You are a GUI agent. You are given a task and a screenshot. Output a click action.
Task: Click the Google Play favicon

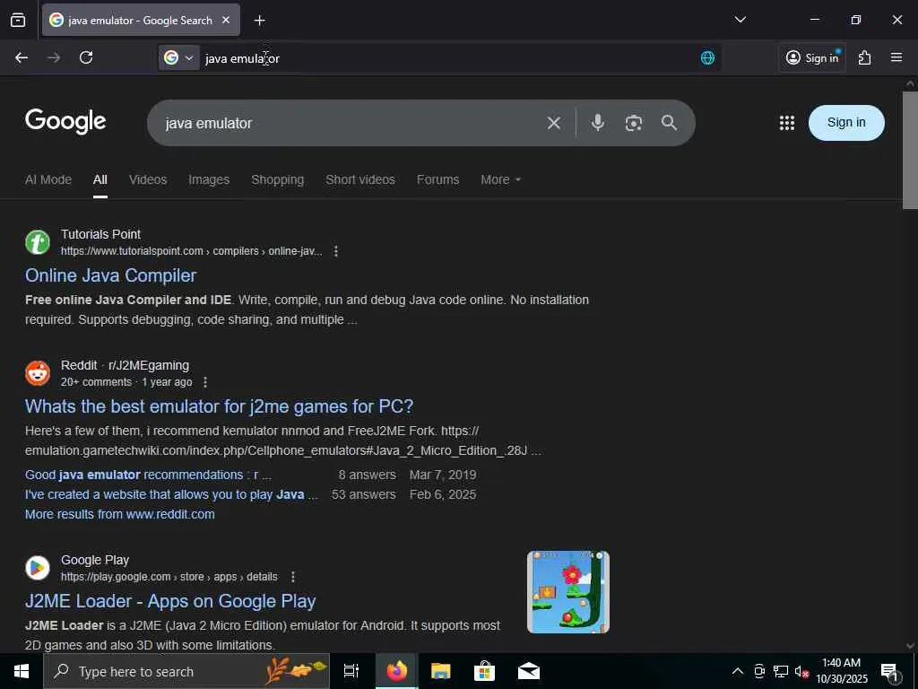pyautogui.click(x=38, y=568)
